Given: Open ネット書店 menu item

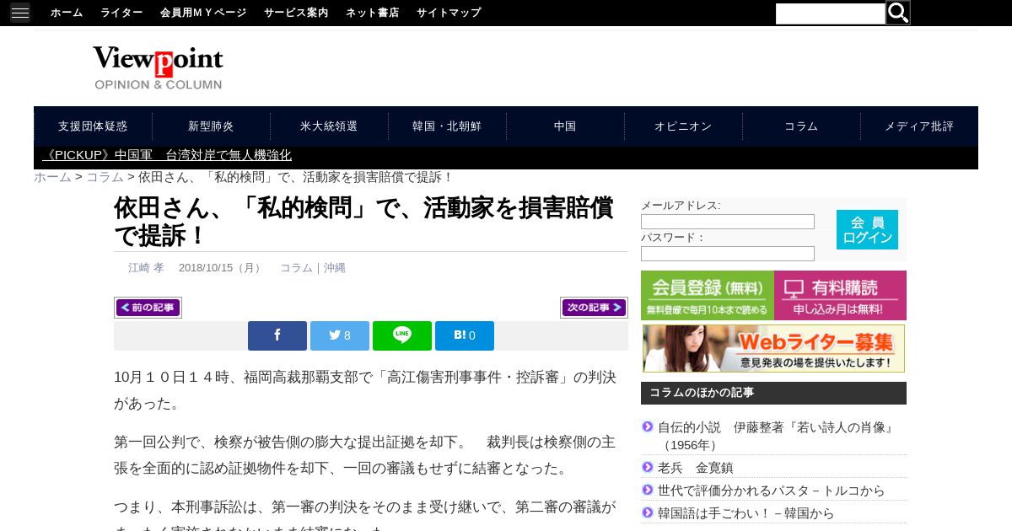Looking at the screenshot, I should click(372, 13).
